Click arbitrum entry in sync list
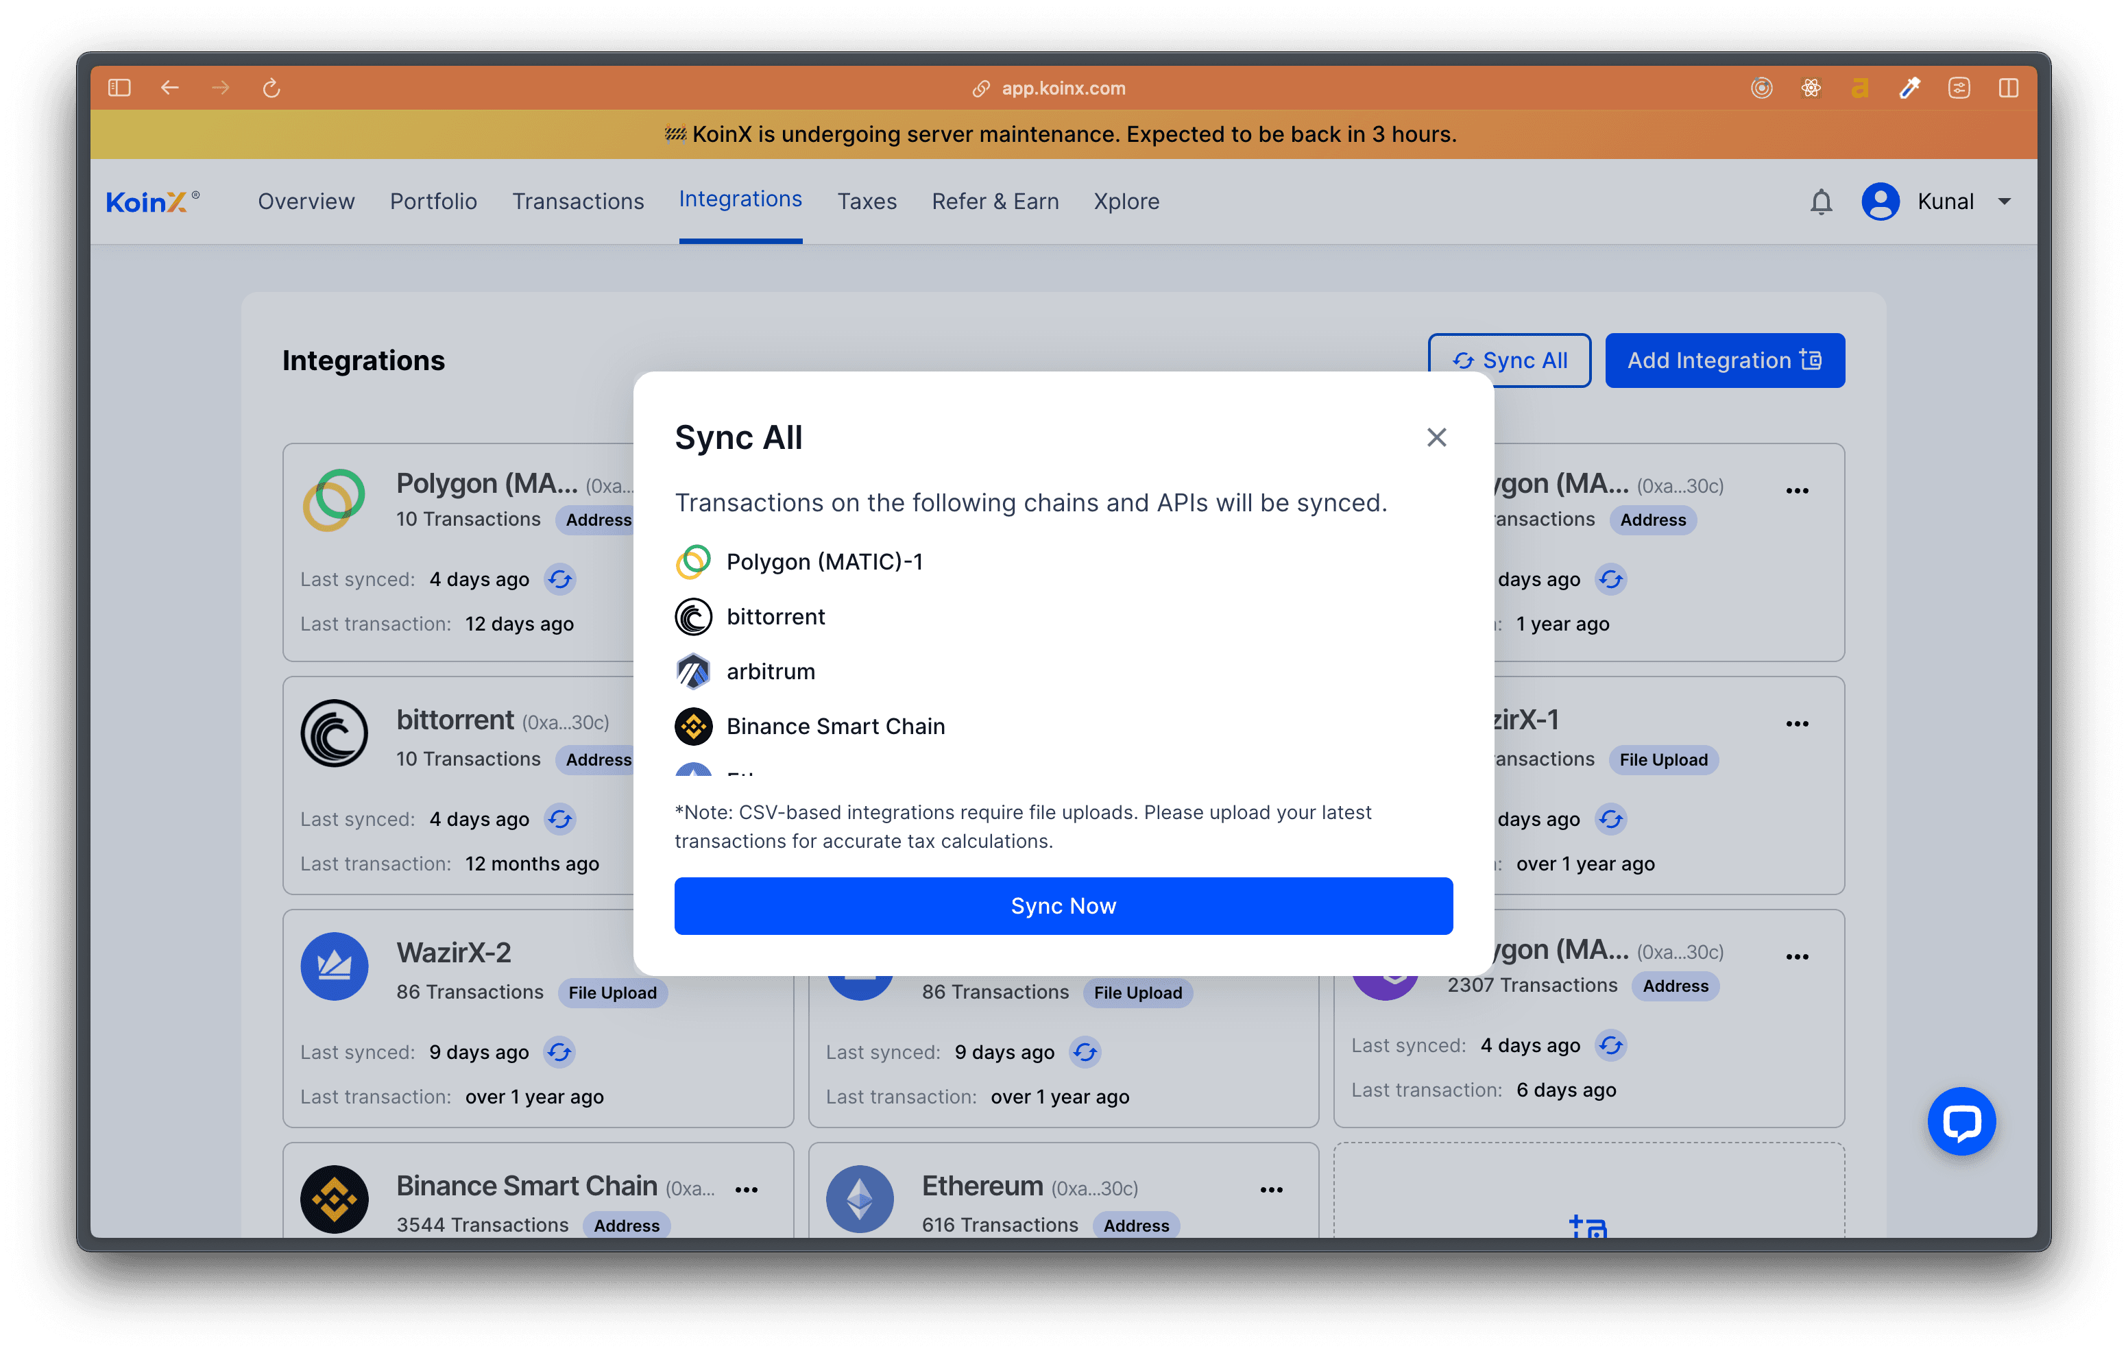The height and width of the screenshot is (1353, 2128). tap(770, 672)
